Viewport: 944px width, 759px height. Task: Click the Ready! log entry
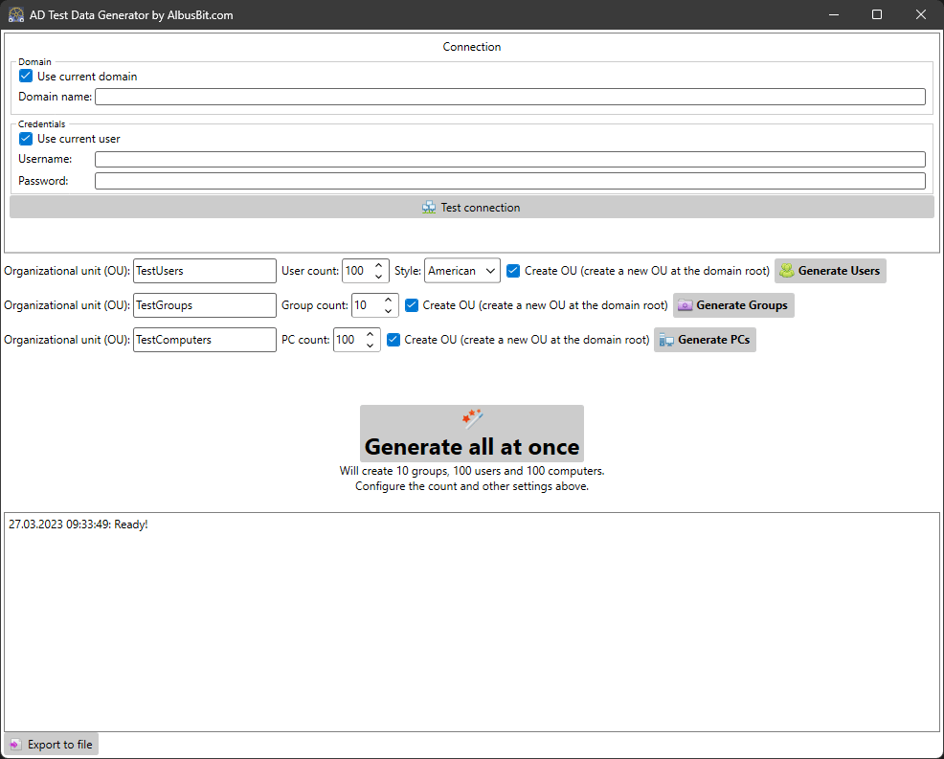[x=79, y=525]
